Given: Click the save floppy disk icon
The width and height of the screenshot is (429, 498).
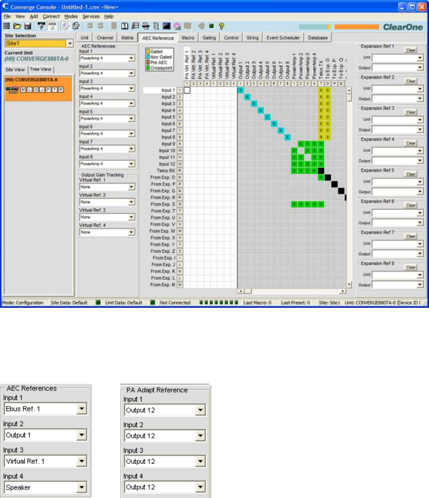Looking at the screenshot, I should coord(28,26).
